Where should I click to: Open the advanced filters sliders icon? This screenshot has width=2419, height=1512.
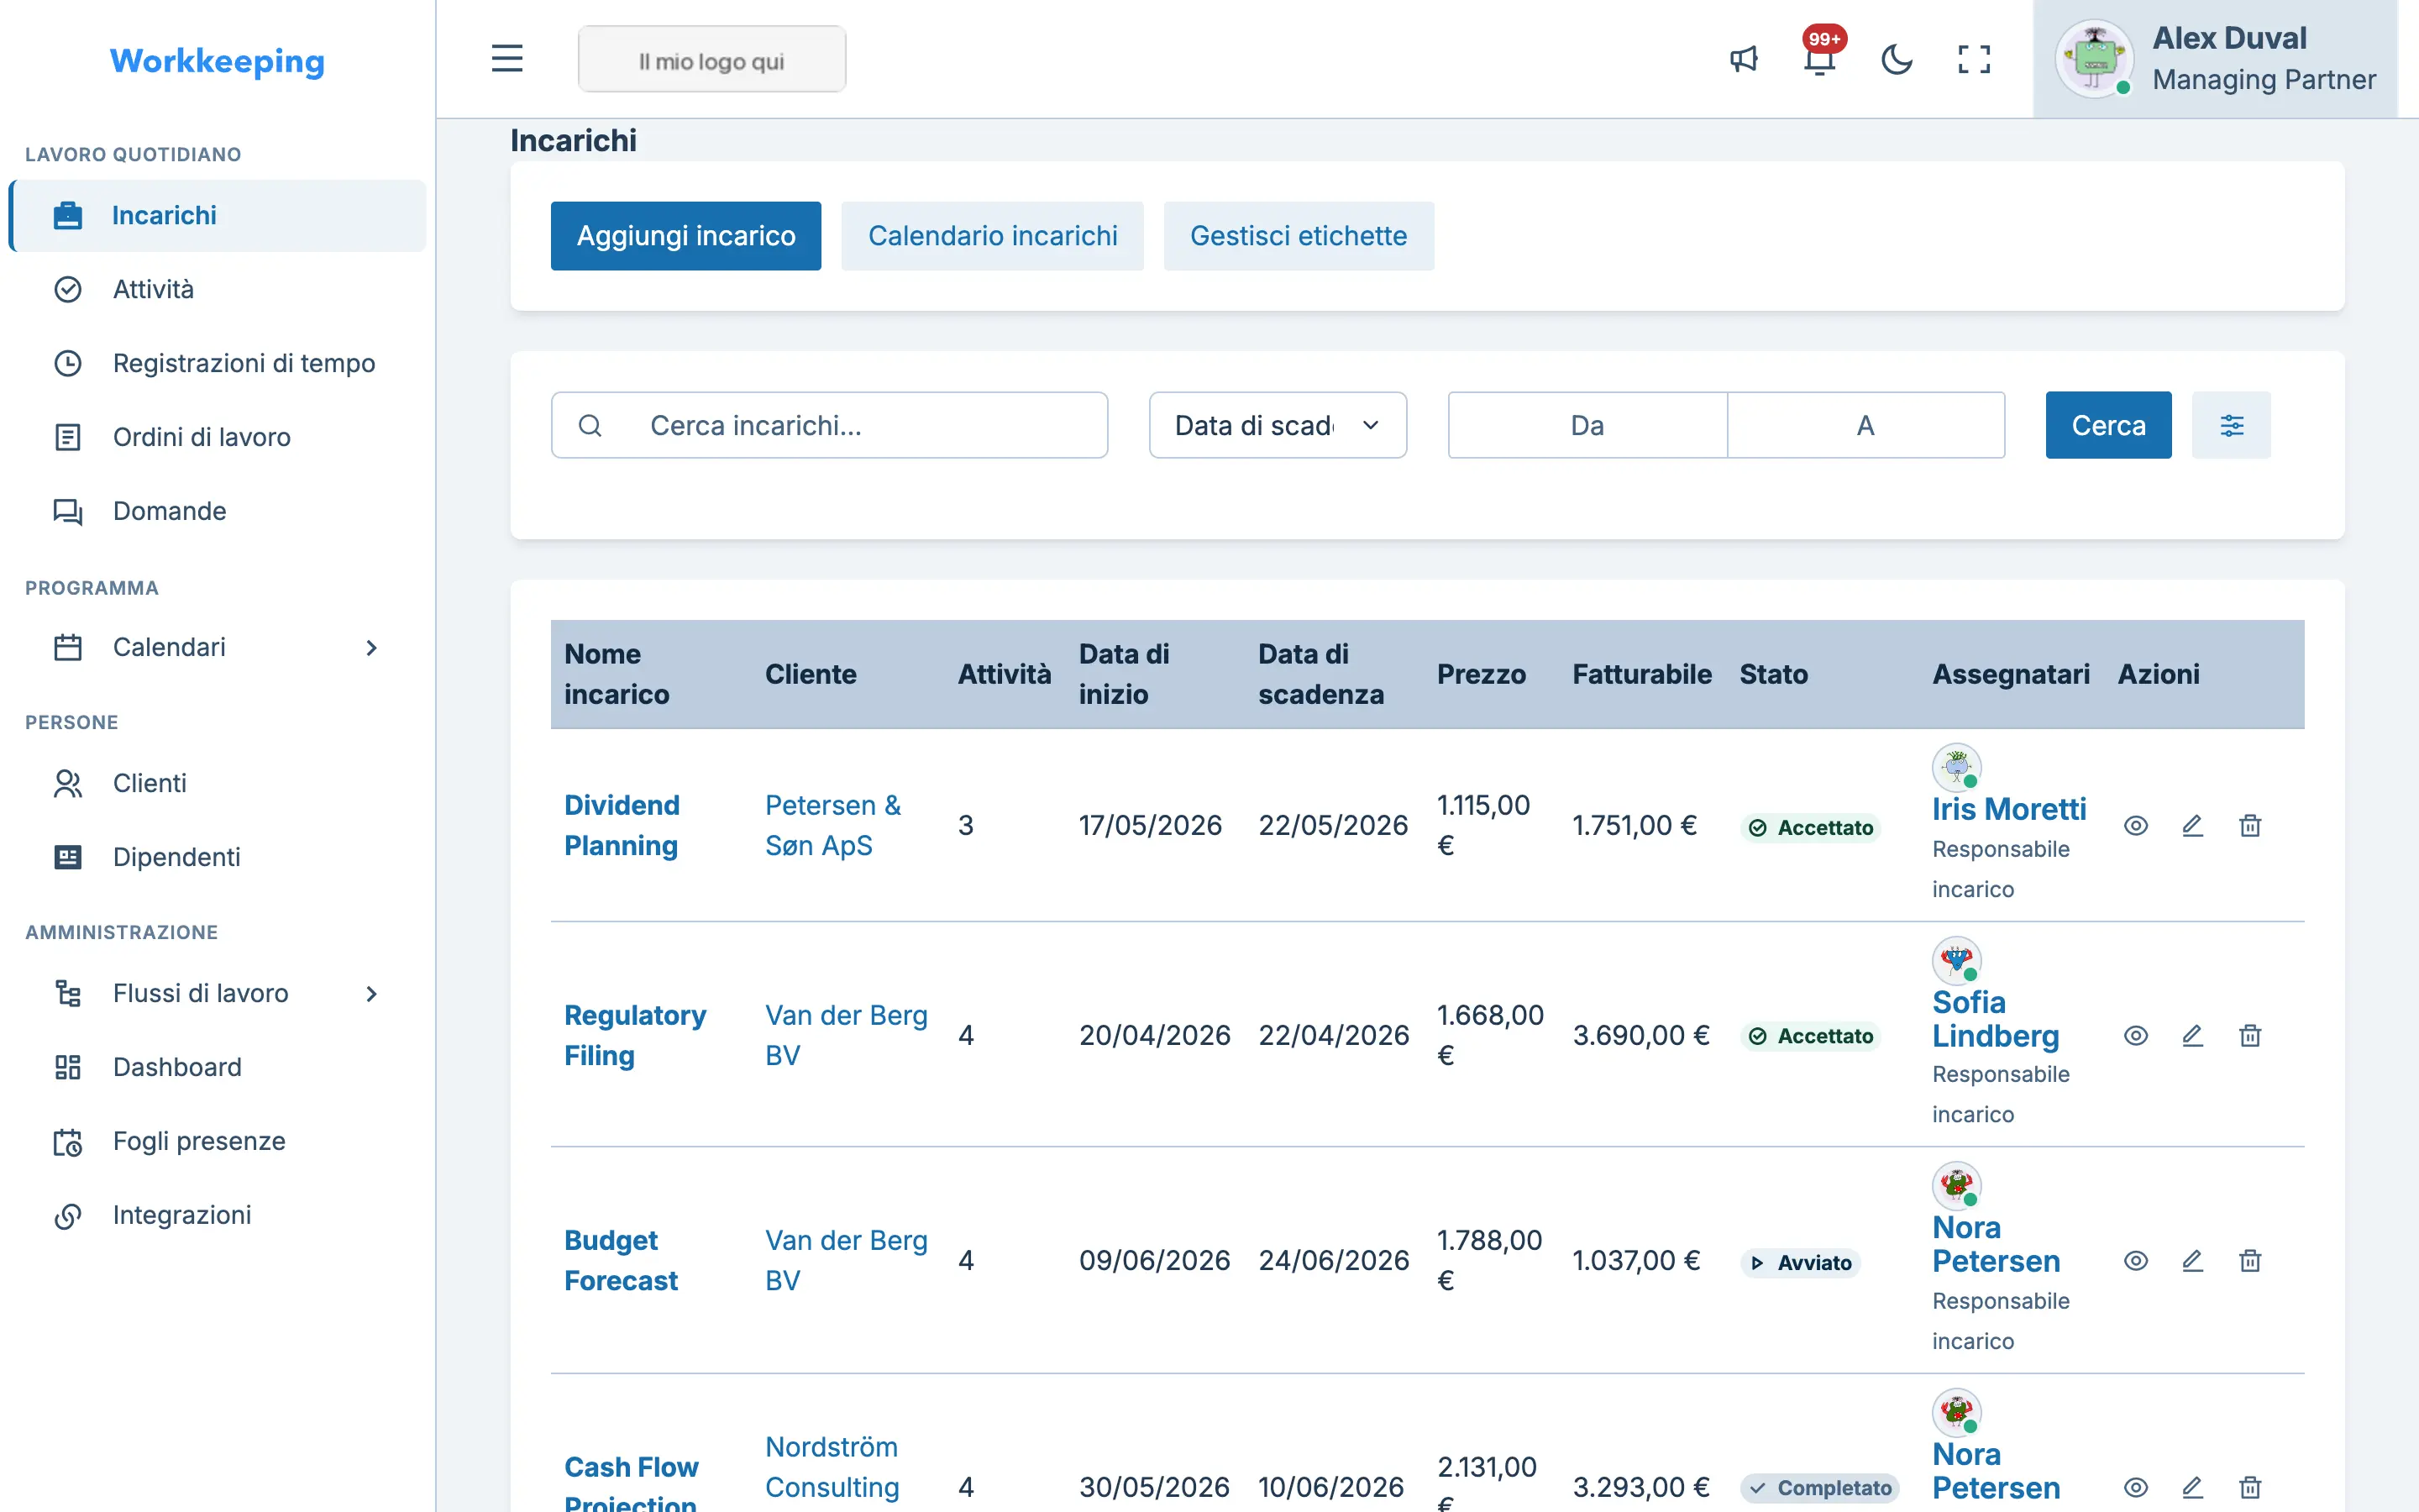pyautogui.click(x=2231, y=425)
